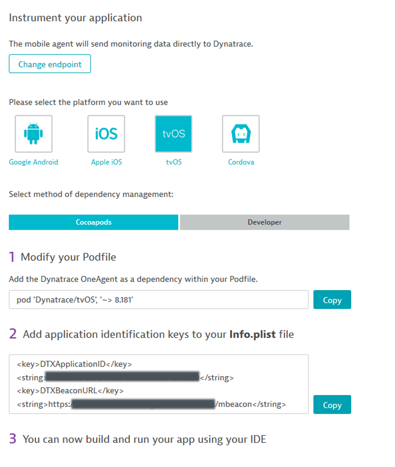This screenshot has width=395, height=467.
Task: Copy the Podfile dependency line
Action: pyautogui.click(x=332, y=300)
